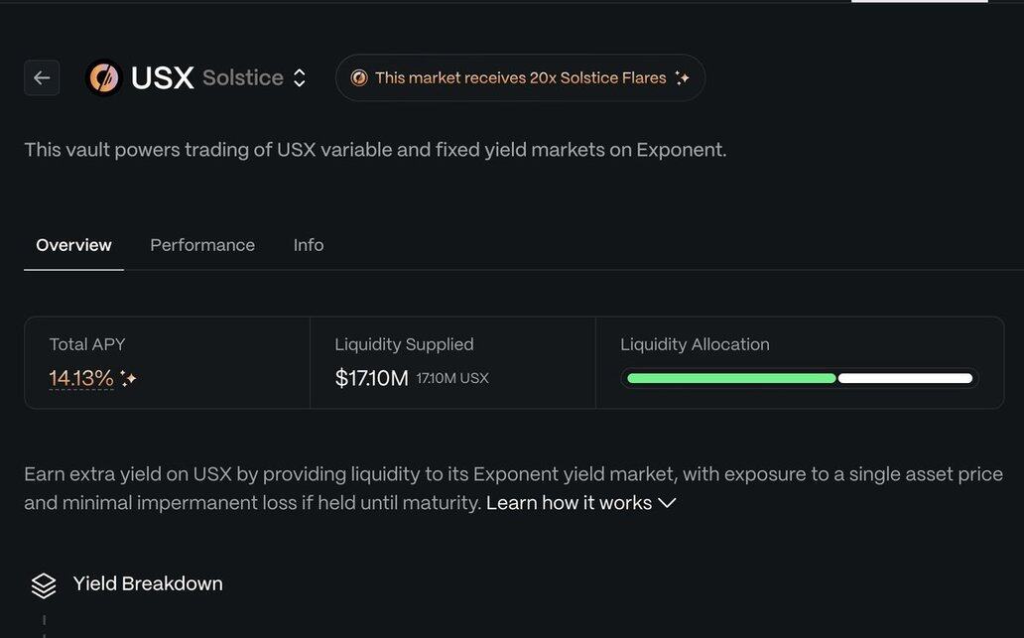The height and width of the screenshot is (638, 1024).
Task: Click the 14.13% Total APY value
Action: point(81,378)
